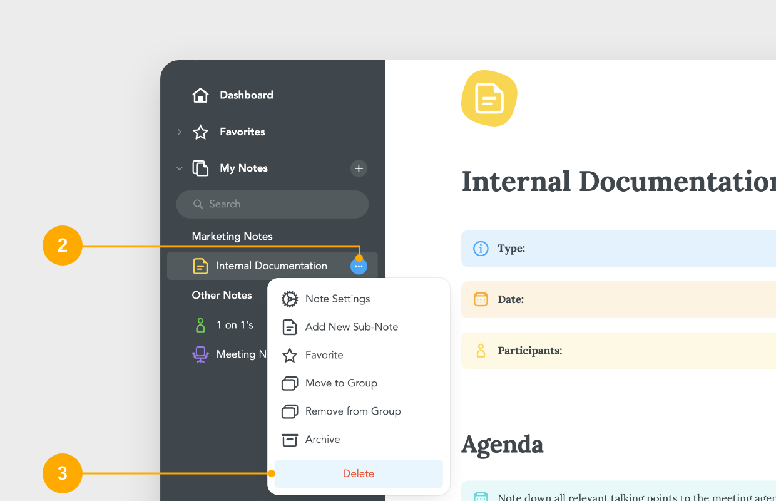The height and width of the screenshot is (501, 776).
Task: Open the three-dot menu for Internal Documentation
Action: coord(359,266)
